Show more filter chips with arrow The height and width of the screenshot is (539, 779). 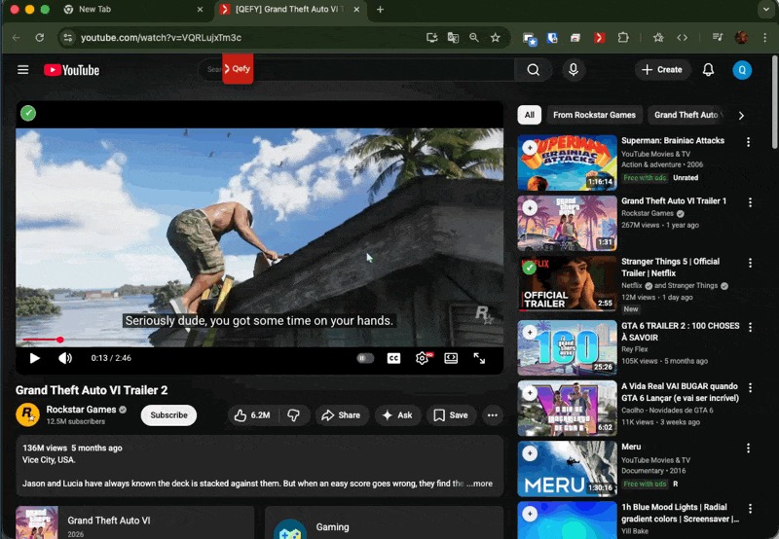[741, 115]
